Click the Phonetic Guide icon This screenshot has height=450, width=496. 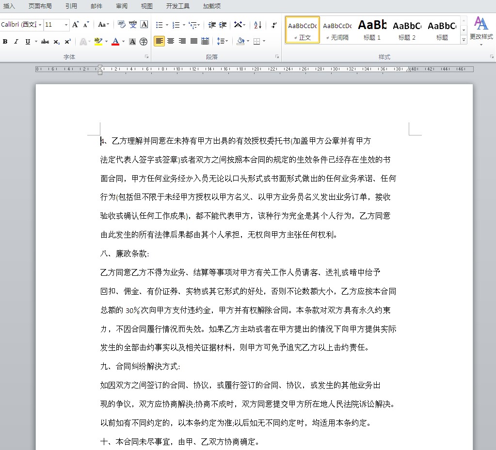pyautogui.click(x=132, y=24)
